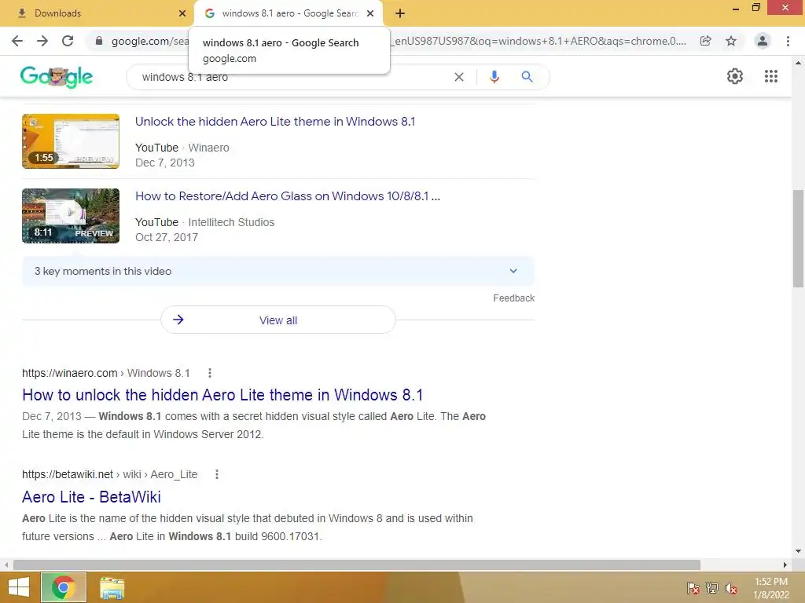This screenshot has width=805, height=603.
Task: View all video results
Action: click(x=278, y=320)
